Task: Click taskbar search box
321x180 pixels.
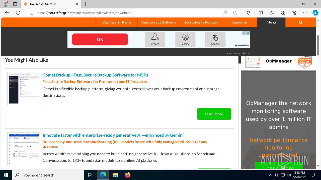Action: tap(48, 175)
